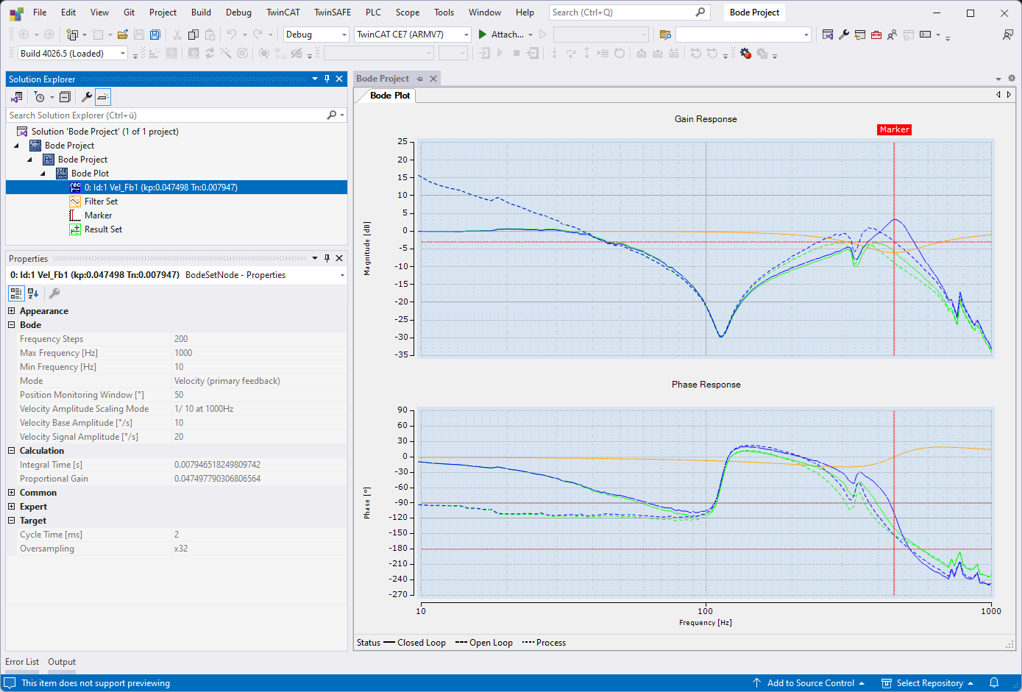1022x692 pixels.
Task: Click the New Project toolbar icon
Action: click(71, 35)
